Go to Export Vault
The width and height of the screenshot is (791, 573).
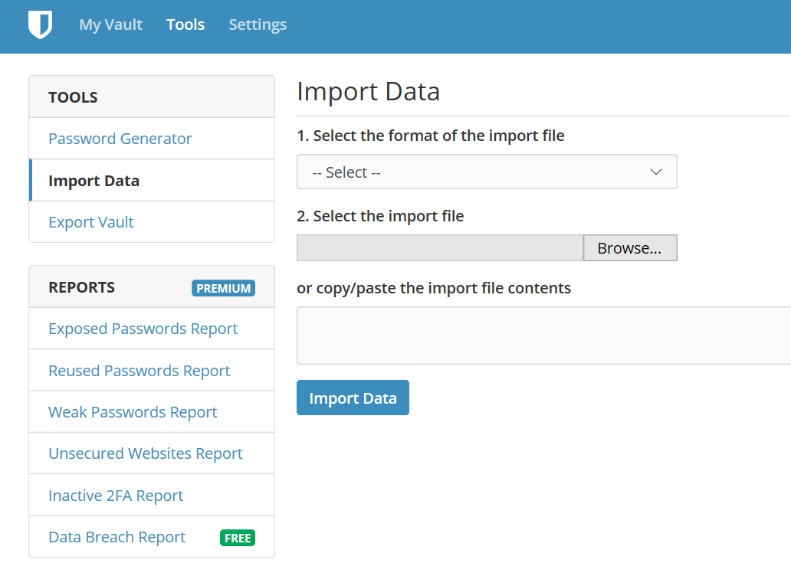(x=91, y=222)
